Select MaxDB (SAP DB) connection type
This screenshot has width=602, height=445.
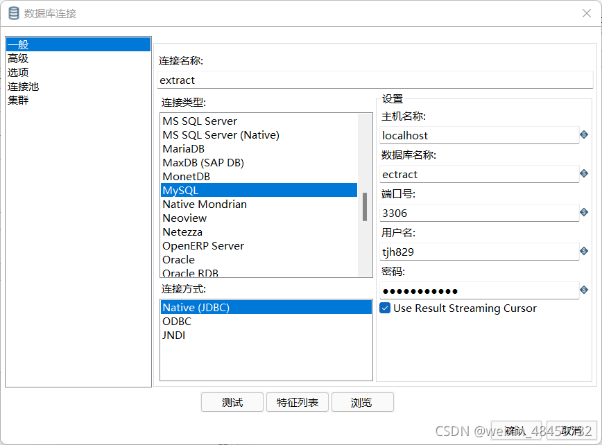coord(259,162)
